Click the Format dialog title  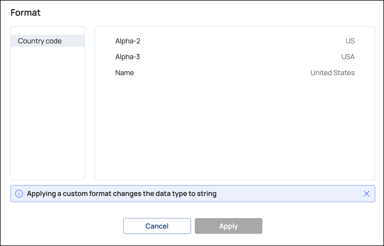coord(26,12)
